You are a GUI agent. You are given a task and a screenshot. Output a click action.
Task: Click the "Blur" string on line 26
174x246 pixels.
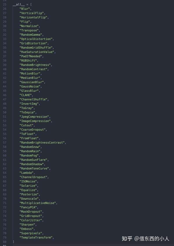point(25,9)
